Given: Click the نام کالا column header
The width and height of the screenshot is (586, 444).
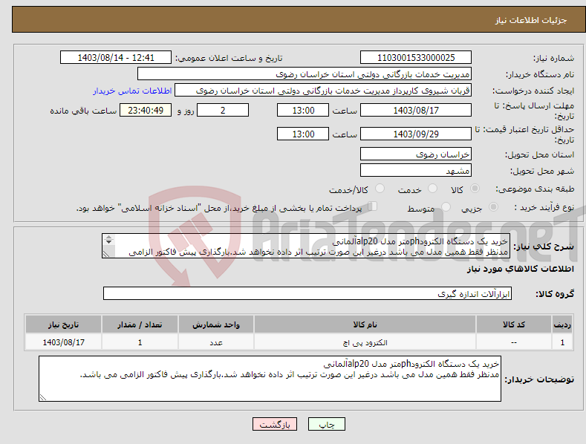Looking at the screenshot, I should [365, 324].
